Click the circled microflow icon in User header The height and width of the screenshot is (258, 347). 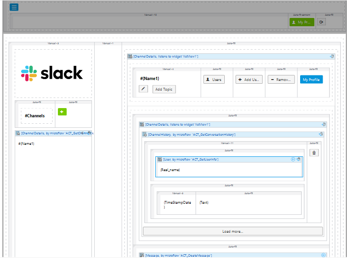tap(293, 159)
